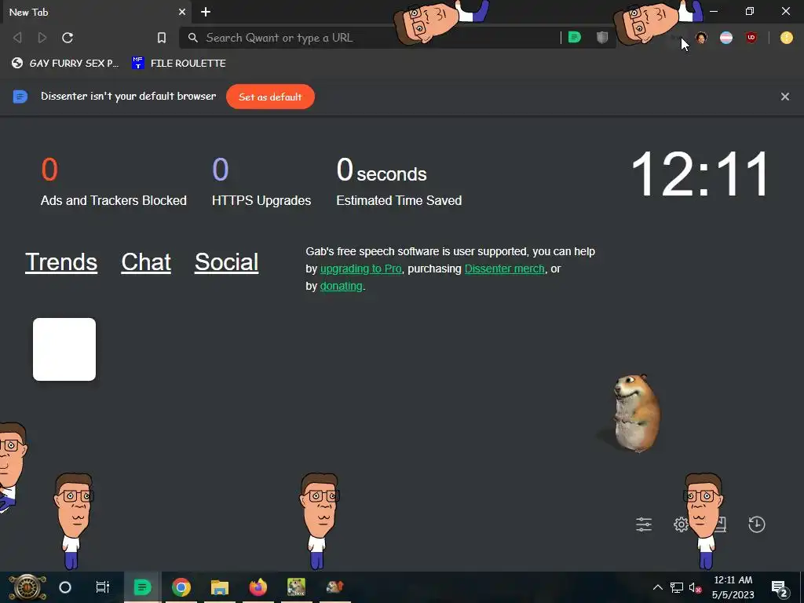Open the Trends link
The width and height of the screenshot is (804, 603).
(61, 262)
